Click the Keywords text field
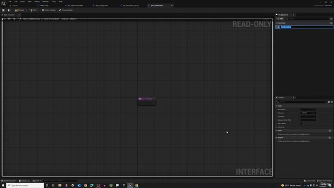Viewport: 334px width, 188px height. [308, 116]
